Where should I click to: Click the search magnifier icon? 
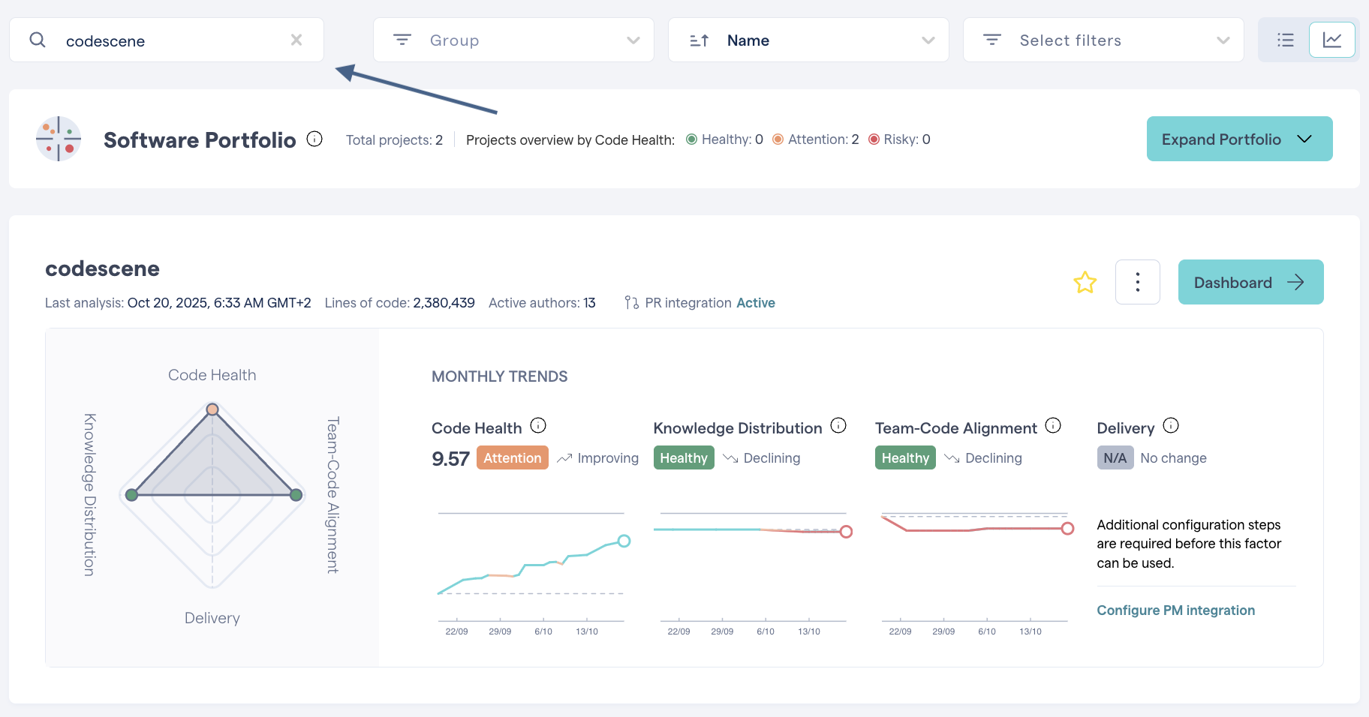pos(37,40)
